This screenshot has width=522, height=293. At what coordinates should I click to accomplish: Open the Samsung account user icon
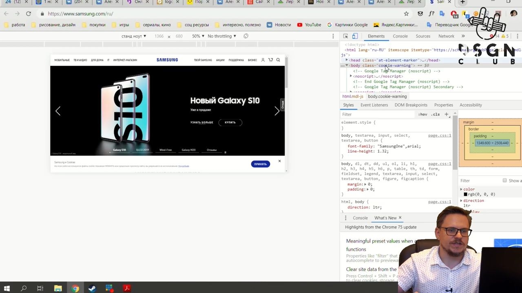[x=263, y=60]
